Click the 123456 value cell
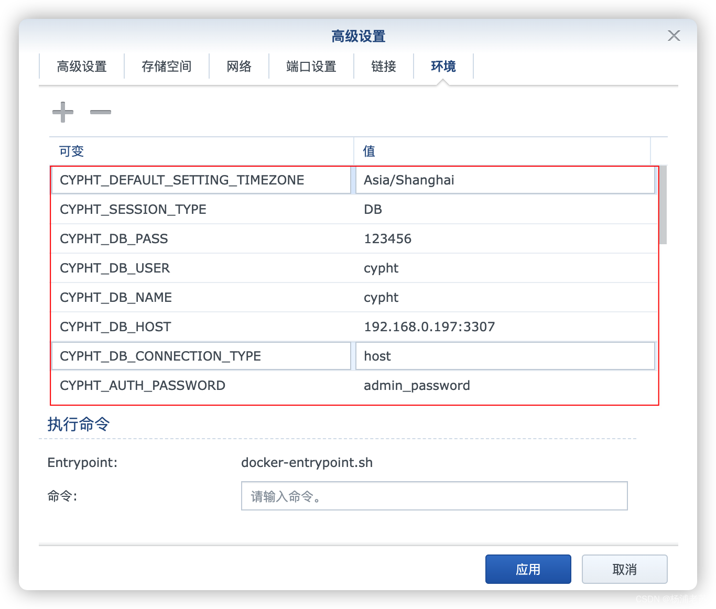 506,239
